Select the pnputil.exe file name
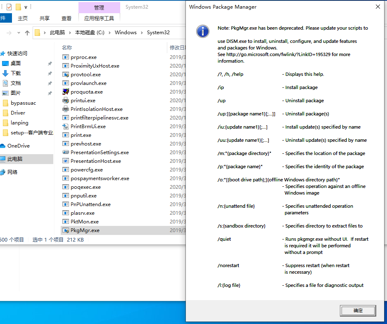Viewport: 387px width, 324px height. 84,196
